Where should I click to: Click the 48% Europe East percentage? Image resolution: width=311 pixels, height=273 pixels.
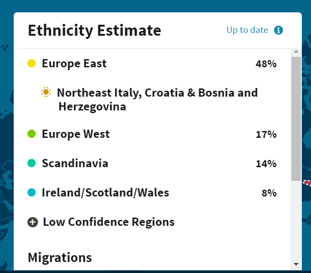coord(266,64)
